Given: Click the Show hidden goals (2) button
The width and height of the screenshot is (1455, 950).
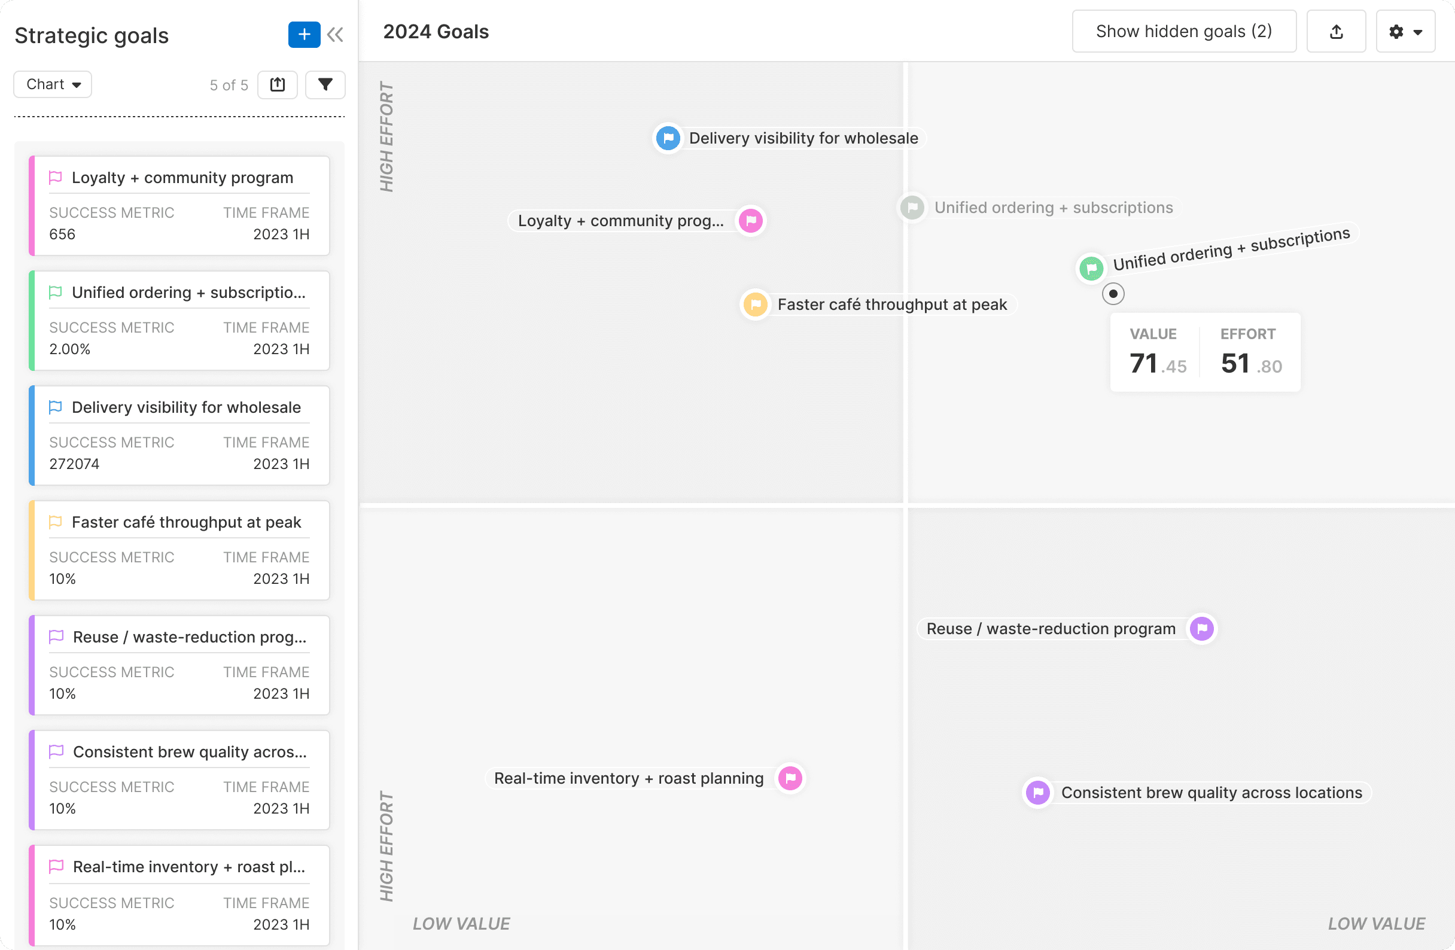Looking at the screenshot, I should coord(1183,32).
